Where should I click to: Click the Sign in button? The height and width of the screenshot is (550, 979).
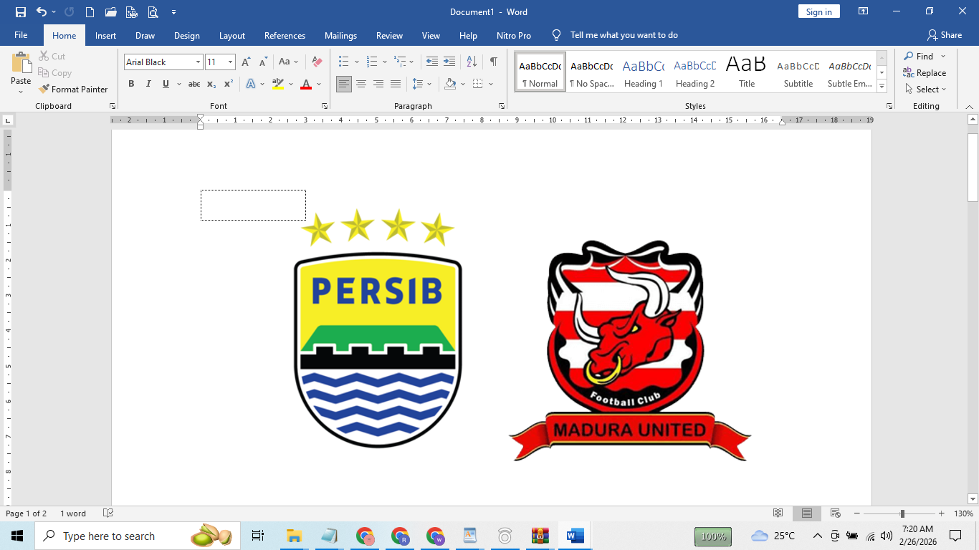[818, 12]
